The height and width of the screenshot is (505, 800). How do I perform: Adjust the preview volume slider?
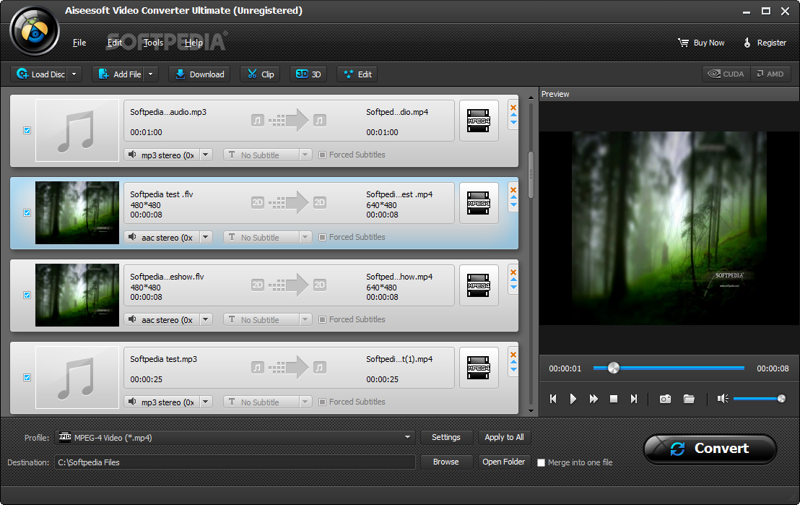pos(759,399)
